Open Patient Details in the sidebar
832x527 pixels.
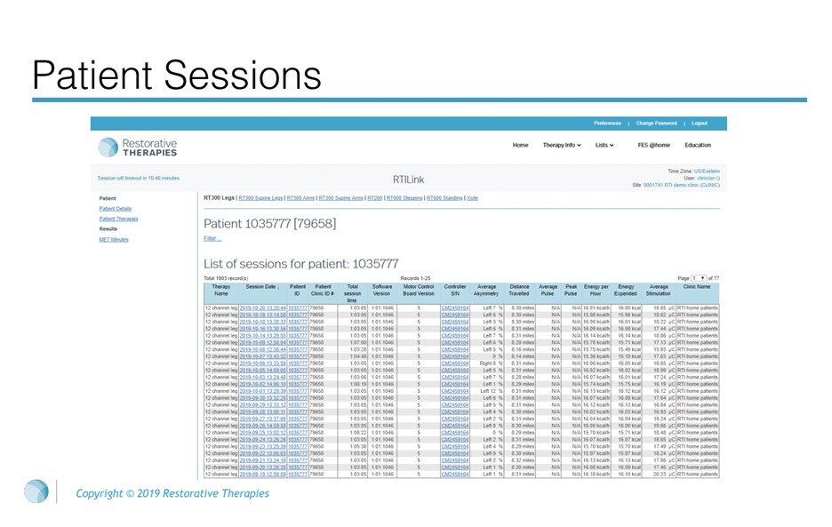(x=115, y=209)
